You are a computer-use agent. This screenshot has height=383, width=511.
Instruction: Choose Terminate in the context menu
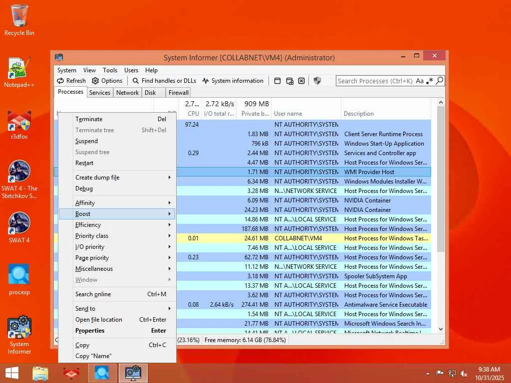(117, 119)
